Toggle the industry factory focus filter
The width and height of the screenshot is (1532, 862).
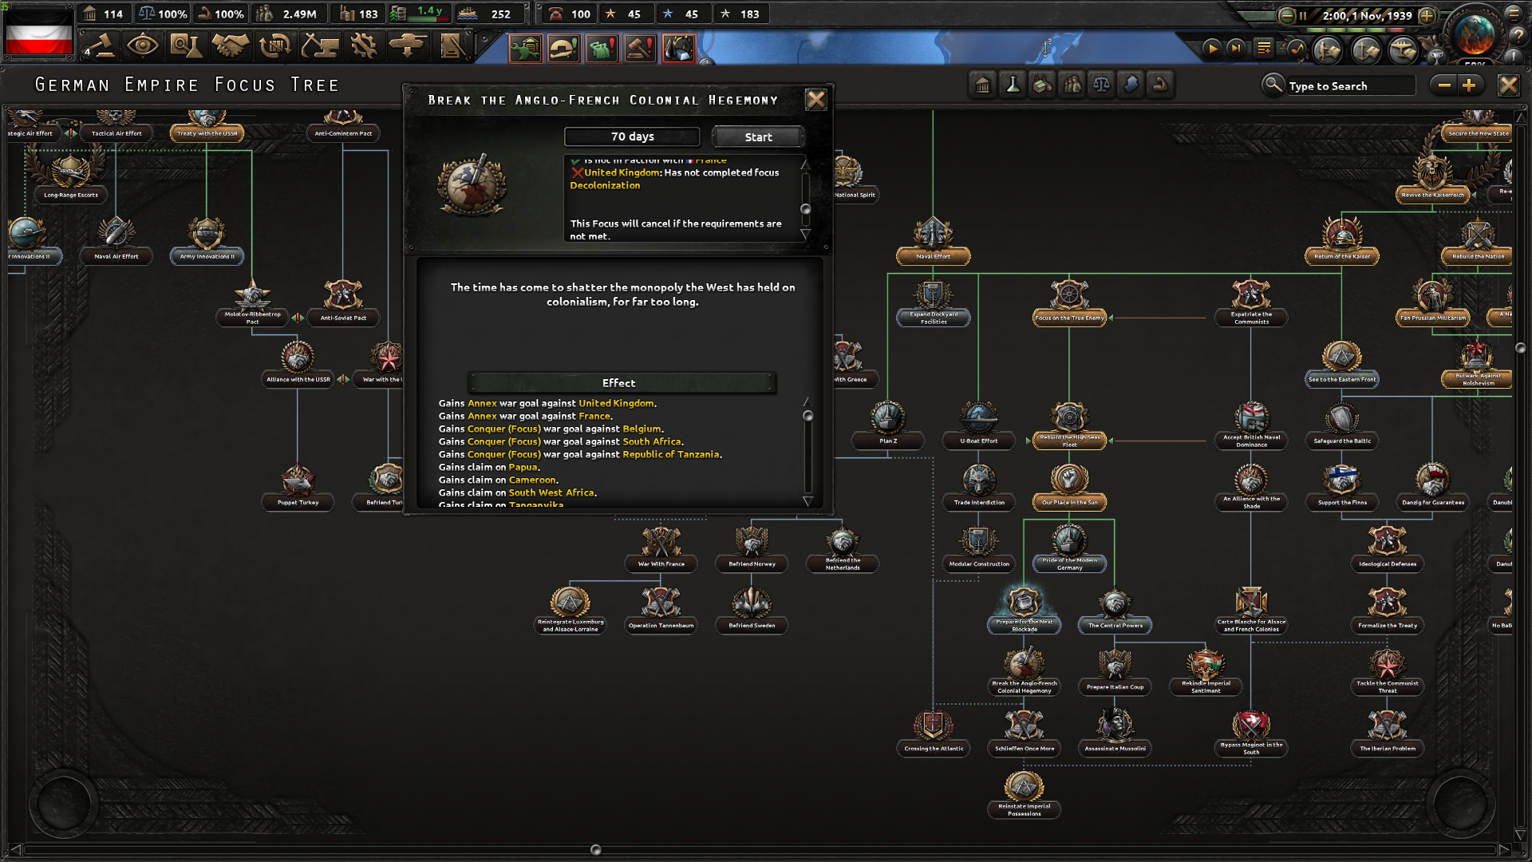(1042, 85)
